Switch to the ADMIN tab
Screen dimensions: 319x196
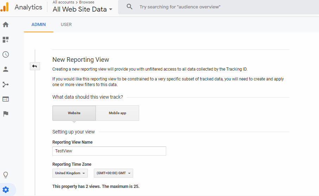tap(39, 24)
